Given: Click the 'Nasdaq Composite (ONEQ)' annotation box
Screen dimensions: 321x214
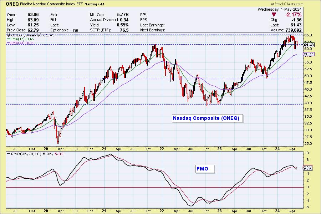Looking at the screenshot, I should [207, 118].
